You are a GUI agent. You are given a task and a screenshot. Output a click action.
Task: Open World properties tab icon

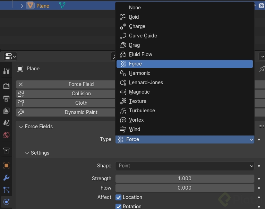(x=6, y=135)
